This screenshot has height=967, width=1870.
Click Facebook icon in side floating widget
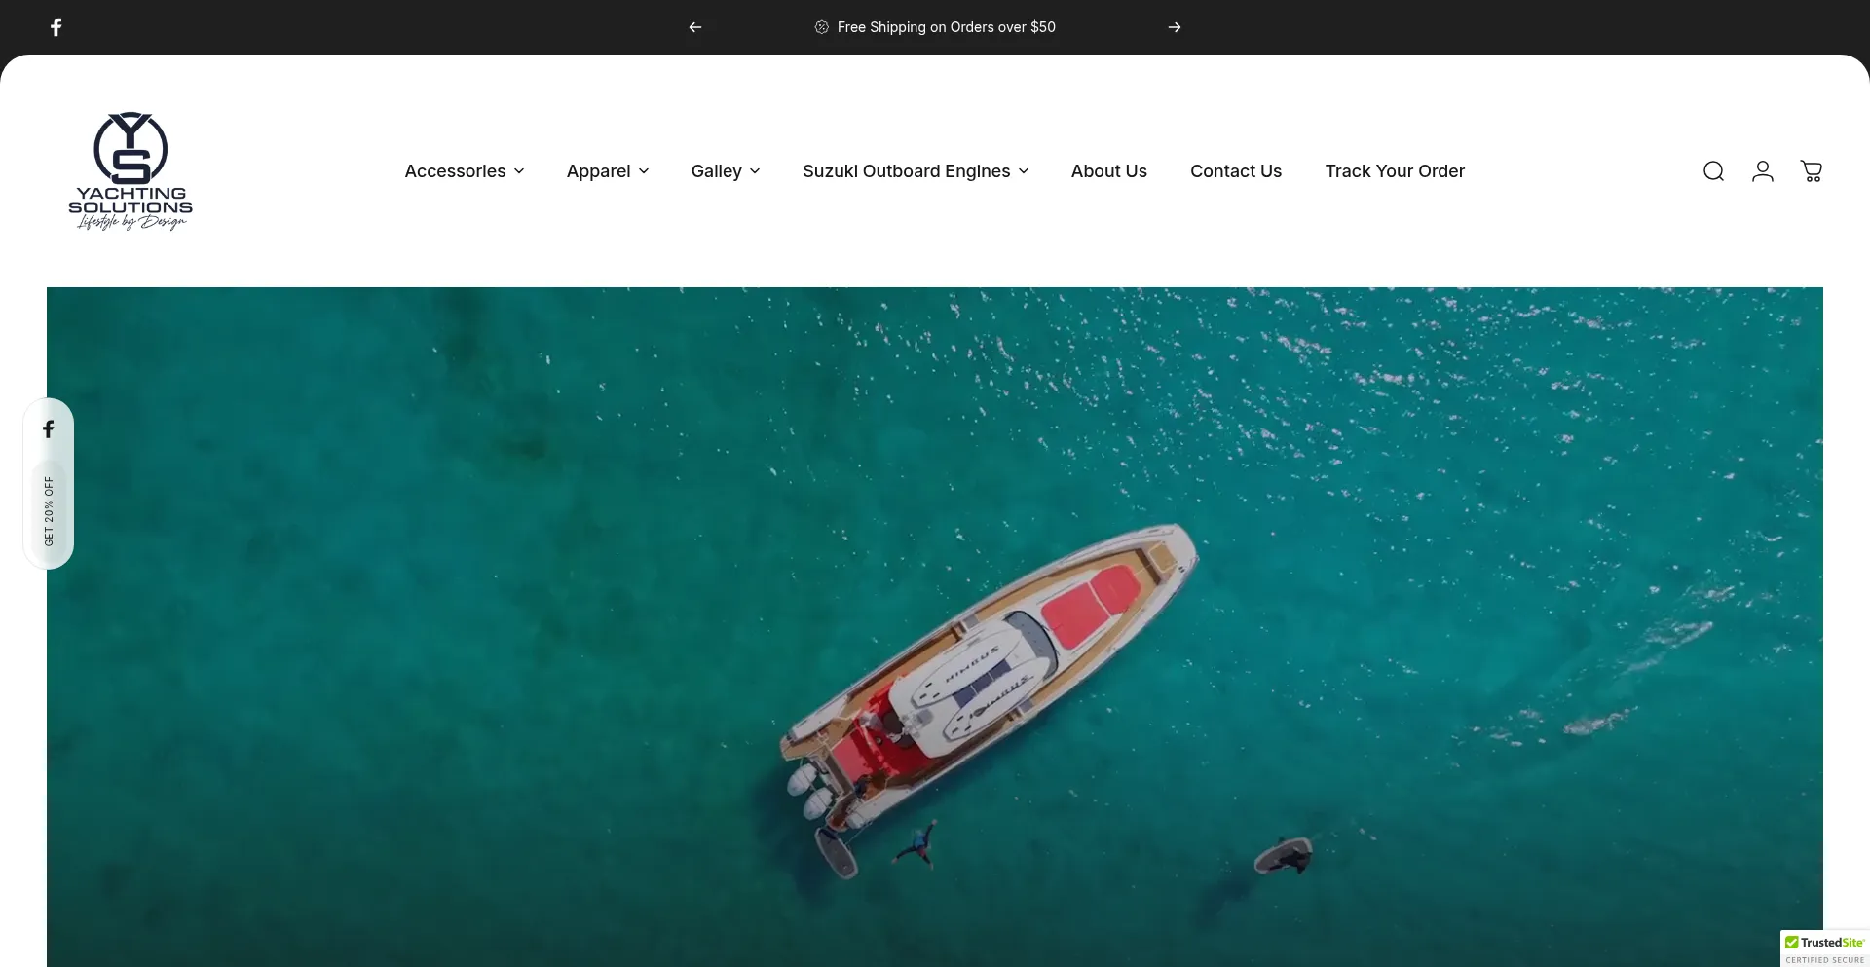point(48,429)
